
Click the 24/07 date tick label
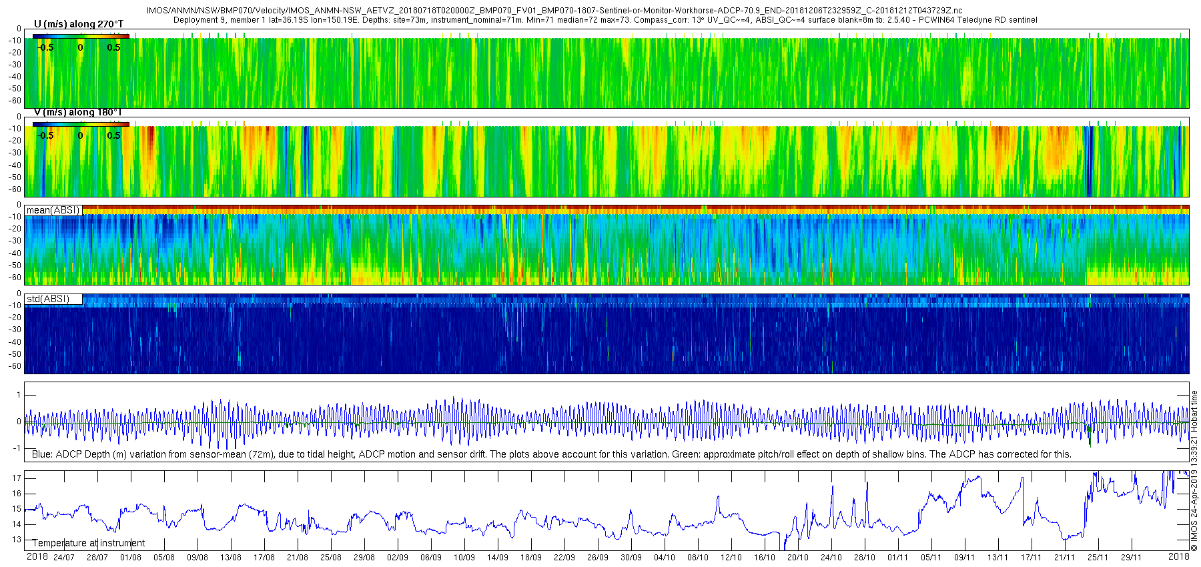point(64,557)
